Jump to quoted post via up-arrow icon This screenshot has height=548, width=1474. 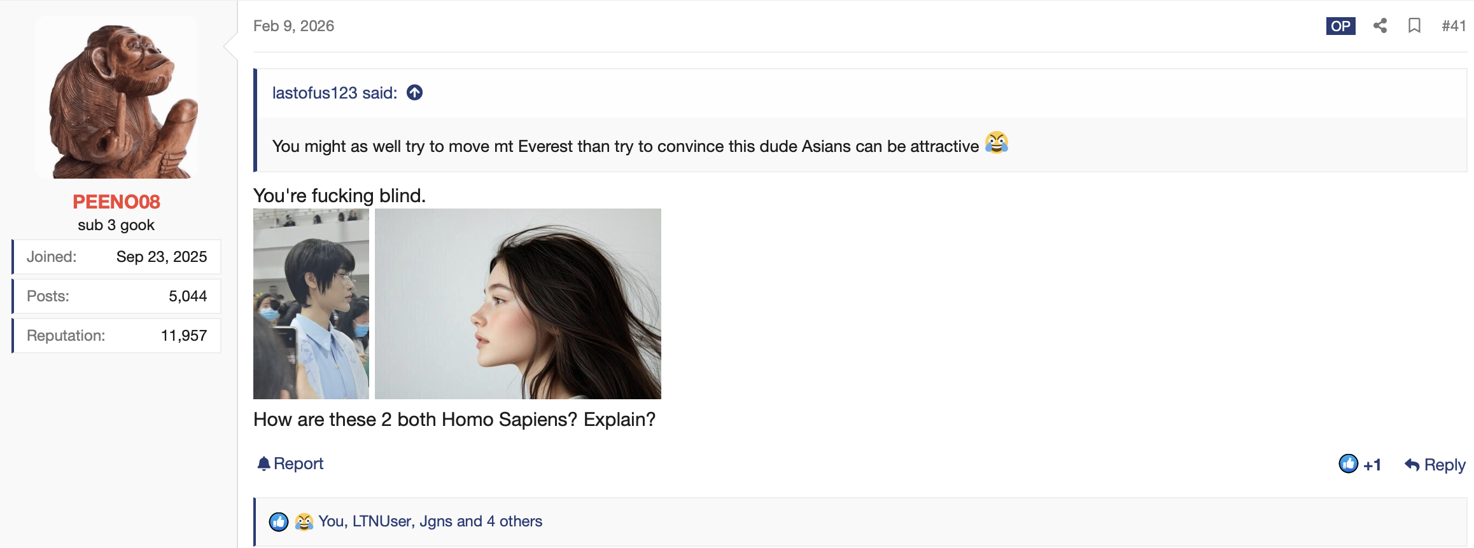tap(415, 93)
